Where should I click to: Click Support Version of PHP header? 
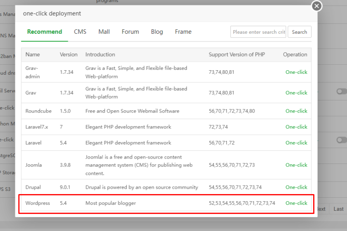(237, 54)
